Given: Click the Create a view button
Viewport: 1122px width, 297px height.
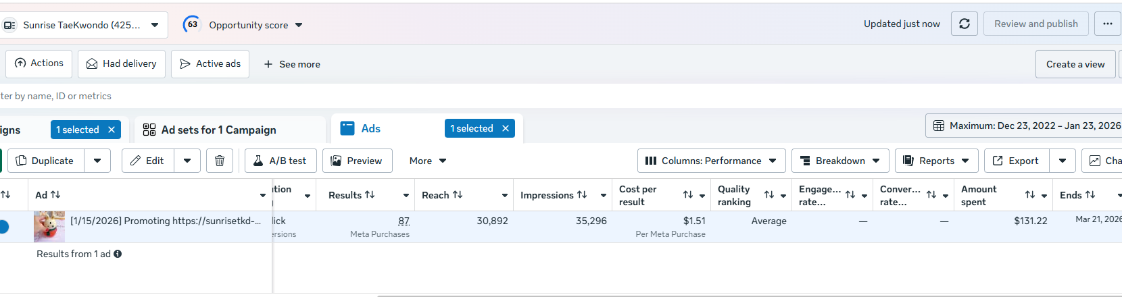Looking at the screenshot, I should [1075, 64].
